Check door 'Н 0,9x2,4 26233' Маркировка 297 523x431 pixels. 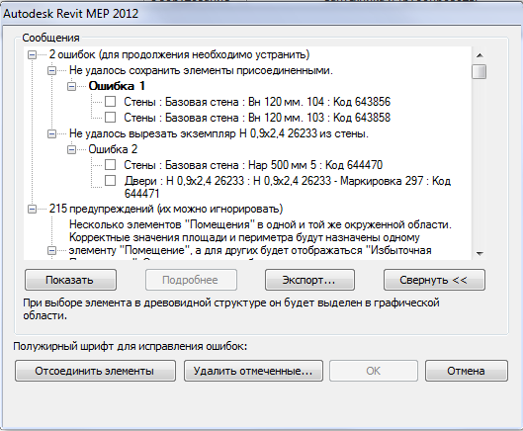(111, 181)
